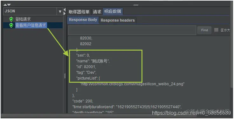The width and height of the screenshot is (234, 119).
Task: Click the "tag": "Dev" line
Action: [86, 73]
